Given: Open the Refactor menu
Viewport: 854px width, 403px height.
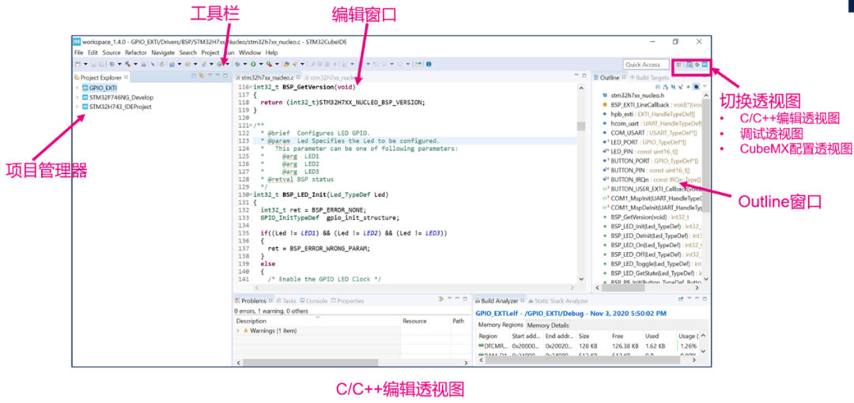Looking at the screenshot, I should [136, 53].
